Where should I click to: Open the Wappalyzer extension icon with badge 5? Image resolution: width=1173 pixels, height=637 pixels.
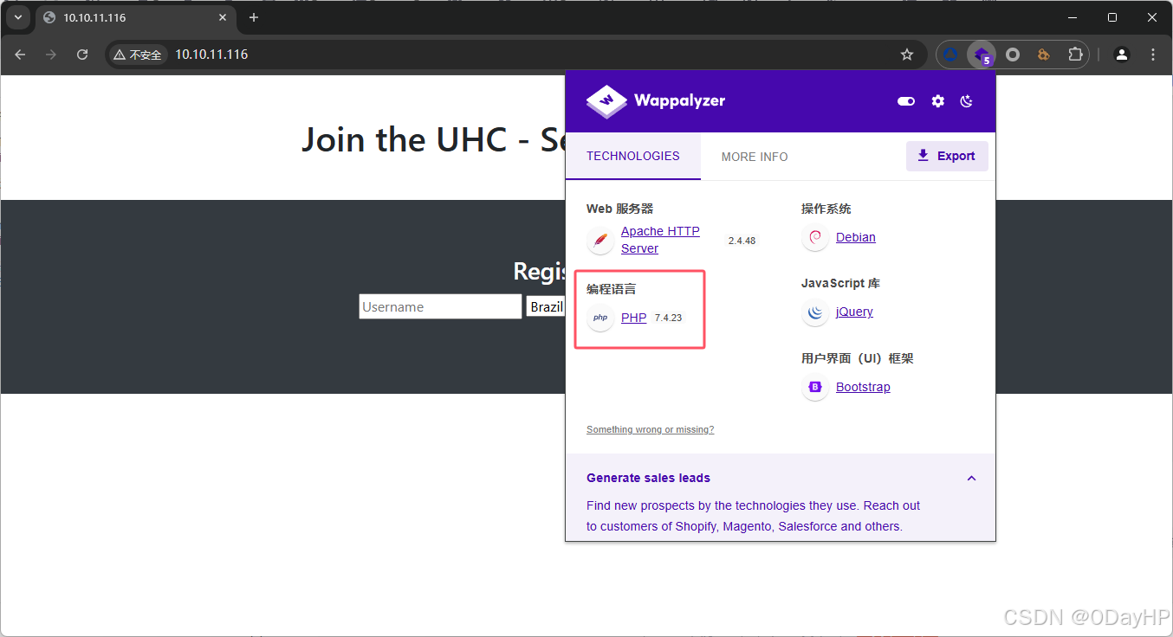pos(981,54)
